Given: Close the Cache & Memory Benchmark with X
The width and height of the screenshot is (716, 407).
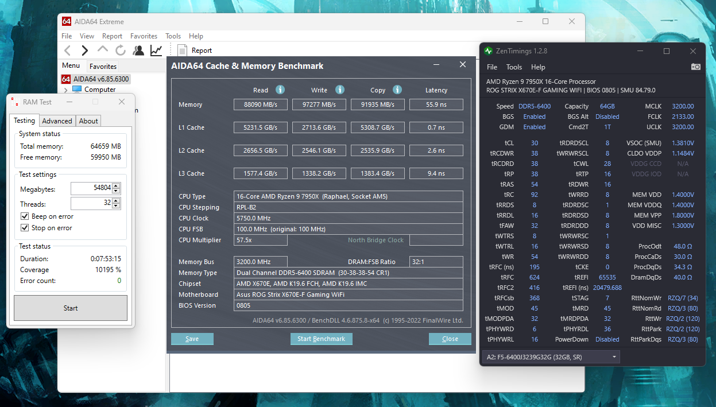Looking at the screenshot, I should pos(463,65).
